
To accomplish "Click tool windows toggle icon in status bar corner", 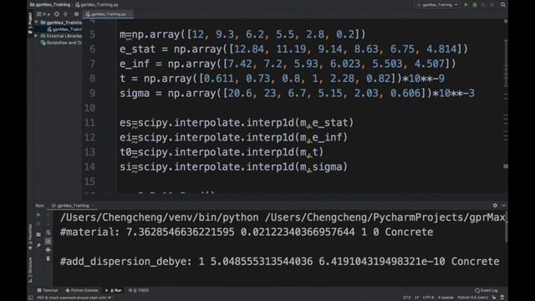I will (x=31, y=298).
